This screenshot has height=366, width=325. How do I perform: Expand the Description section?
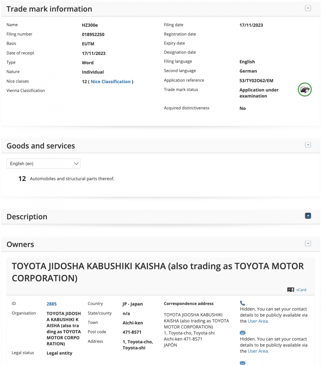tap(308, 216)
